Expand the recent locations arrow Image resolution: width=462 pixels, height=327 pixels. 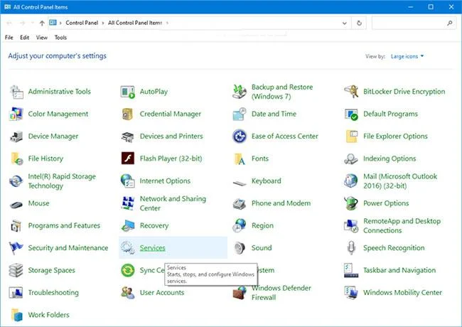coord(33,23)
